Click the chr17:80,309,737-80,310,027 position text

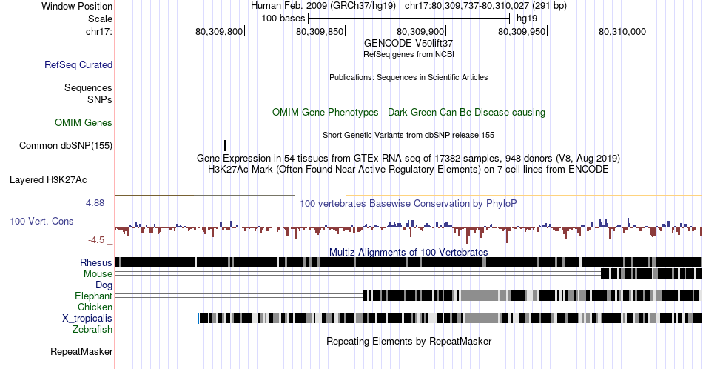485,6
